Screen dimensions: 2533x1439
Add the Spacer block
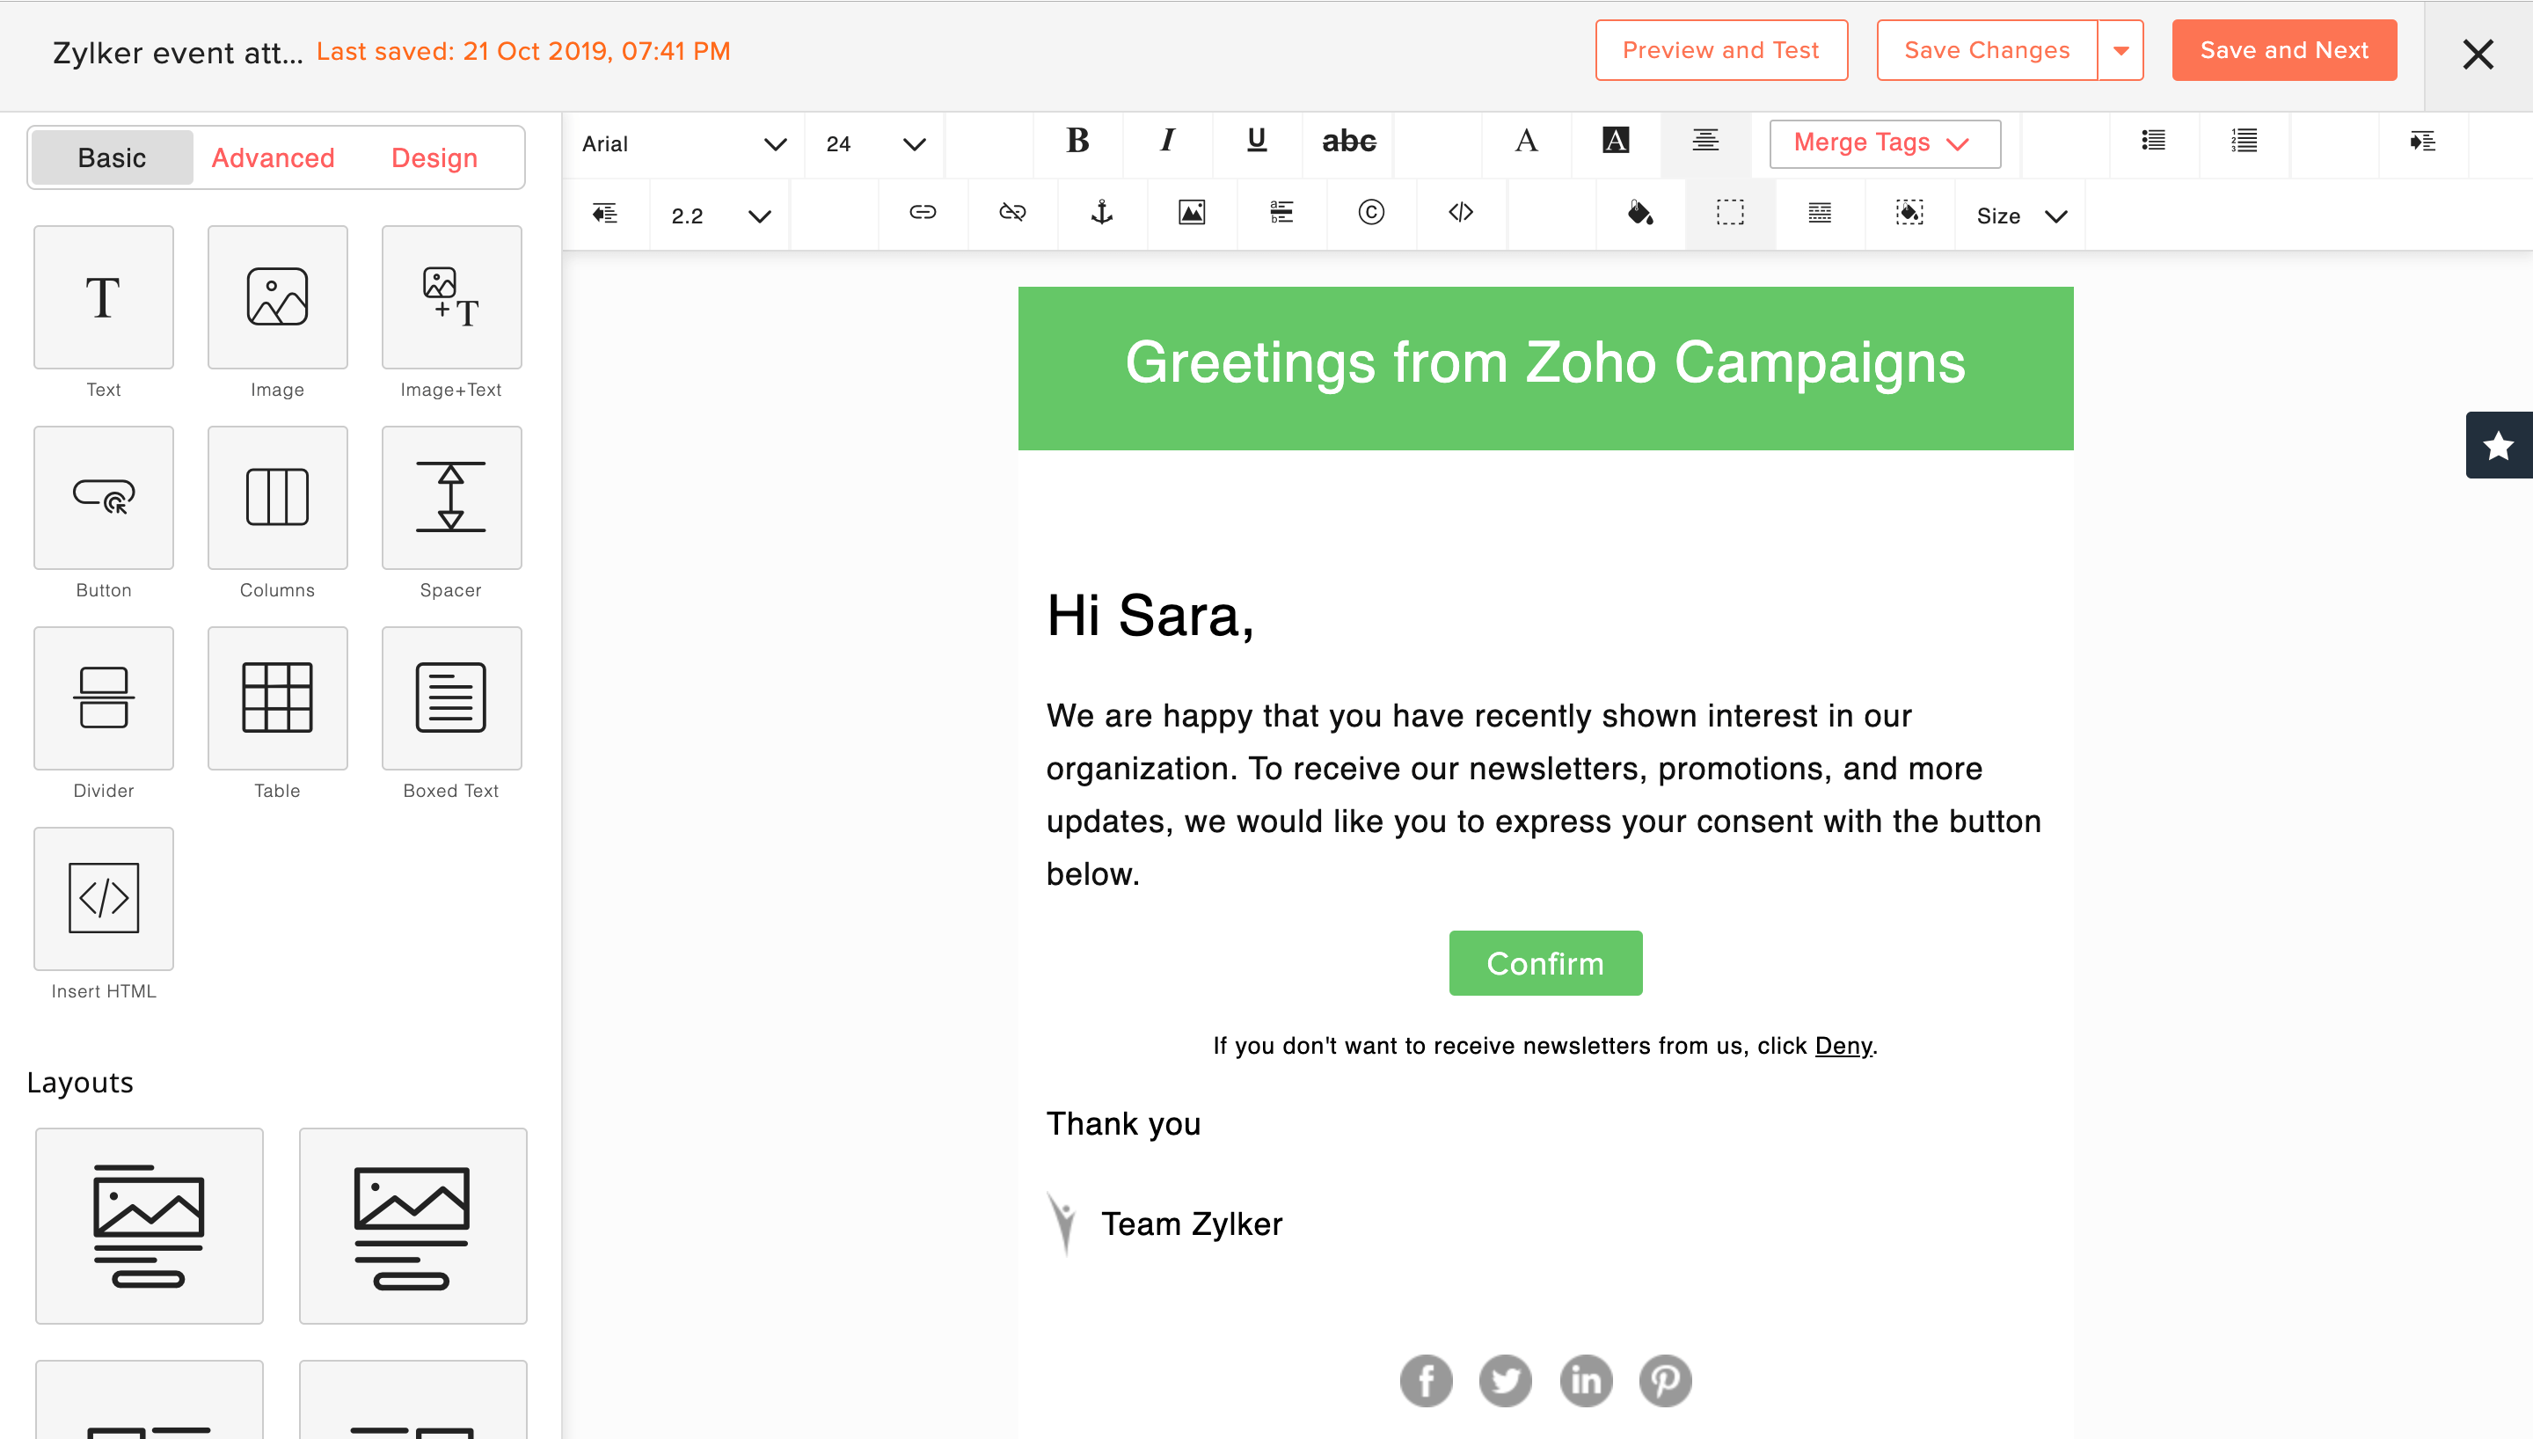pos(451,497)
